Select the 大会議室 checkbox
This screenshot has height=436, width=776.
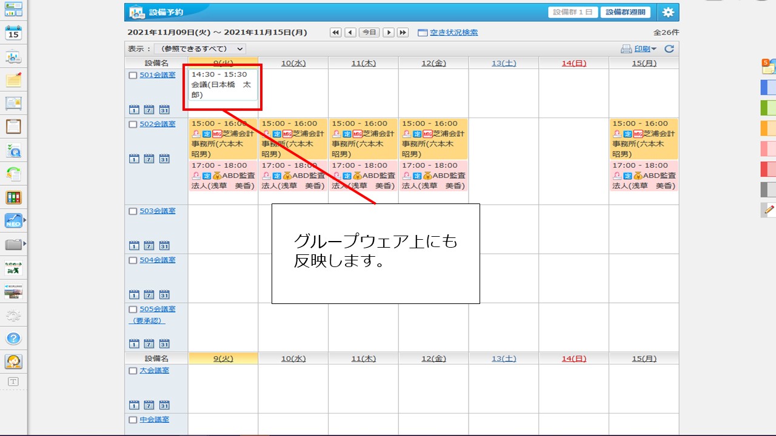tap(133, 371)
